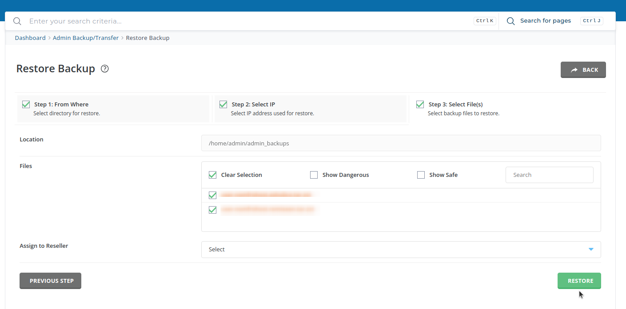Open the Assign to Reseller Select dropdown

(401, 250)
